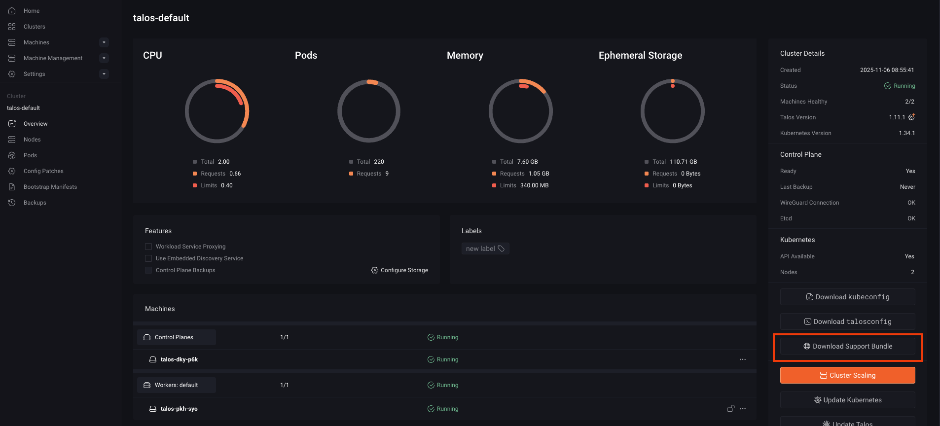Image resolution: width=940 pixels, height=426 pixels.
Task: Click the Clusters grid icon
Action: coord(12,27)
